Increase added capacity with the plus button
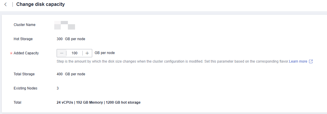 click(87, 53)
